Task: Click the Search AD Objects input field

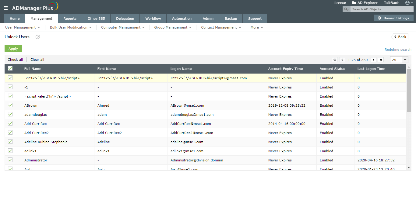Action: [381, 9]
